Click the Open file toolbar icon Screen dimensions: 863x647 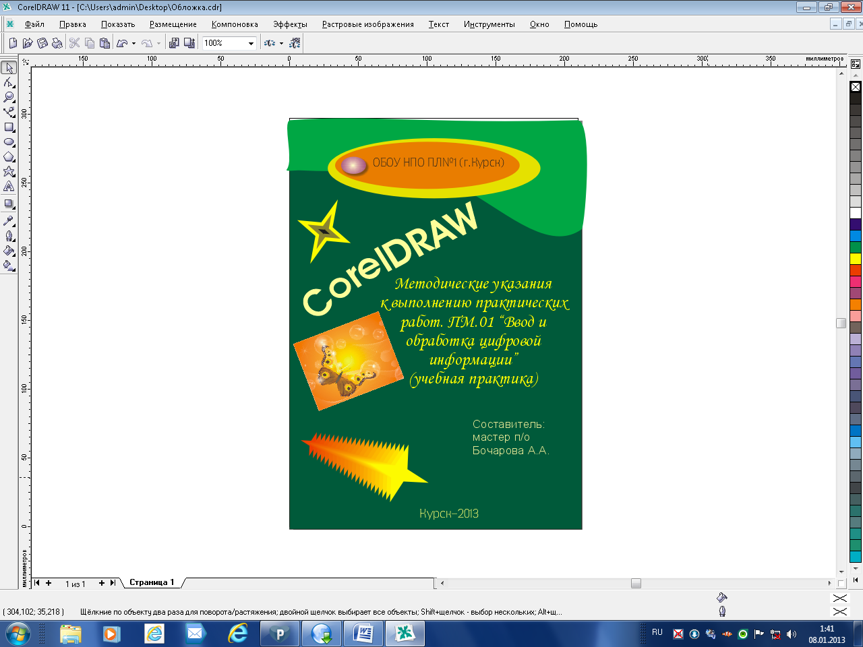(x=28, y=43)
